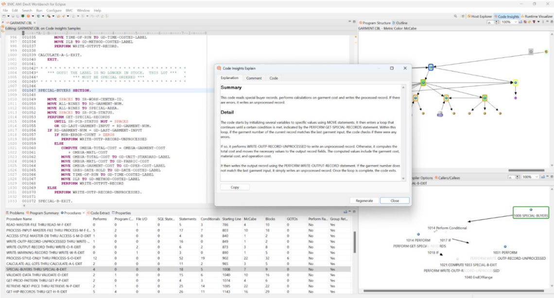The height and width of the screenshot is (298, 554).
Task: Click the database cylinder node in the graph
Action: (440, 114)
